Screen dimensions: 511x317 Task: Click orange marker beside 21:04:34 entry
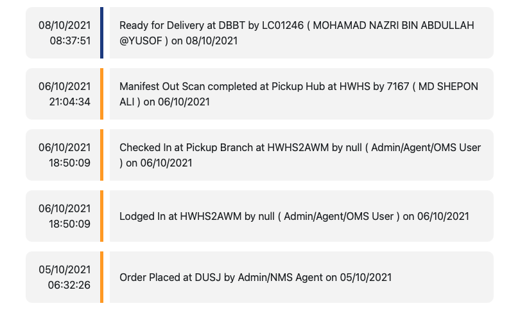pos(101,94)
